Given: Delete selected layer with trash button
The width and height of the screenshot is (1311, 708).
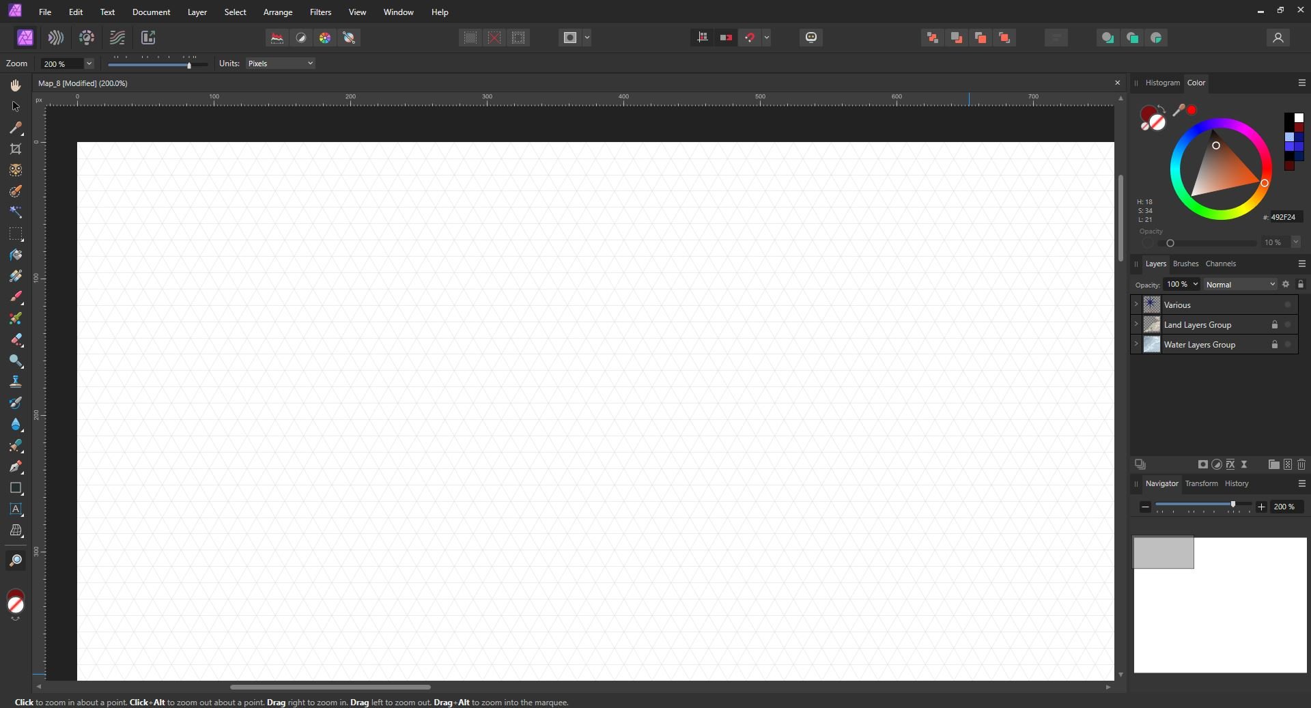Looking at the screenshot, I should [x=1301, y=464].
